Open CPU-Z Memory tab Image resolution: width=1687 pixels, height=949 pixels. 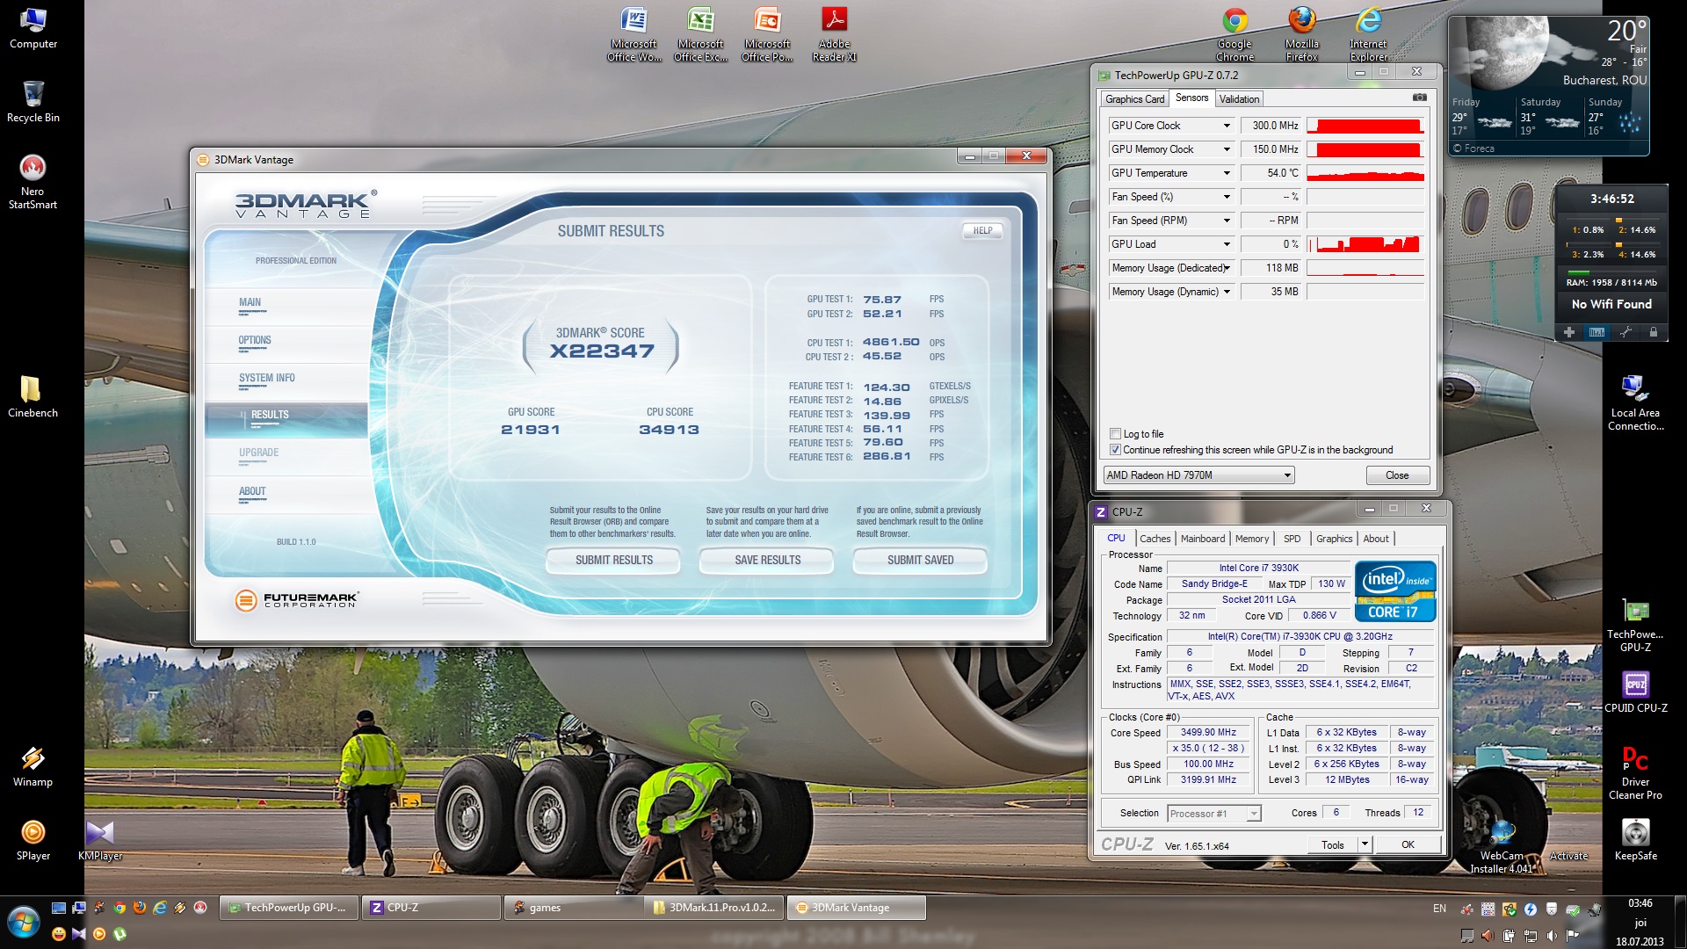point(1251,539)
